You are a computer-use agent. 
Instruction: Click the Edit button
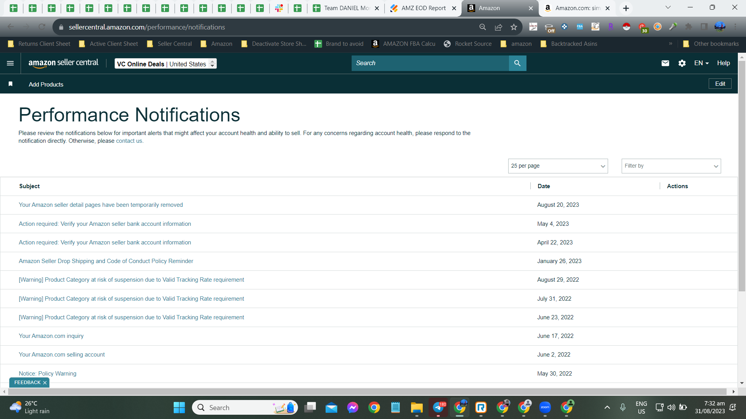click(x=720, y=84)
